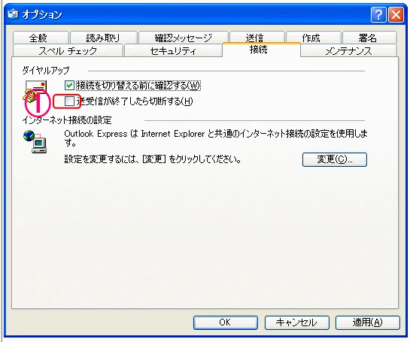Close the オプション dialog window
The width and height of the screenshot is (410, 342).
396,14
